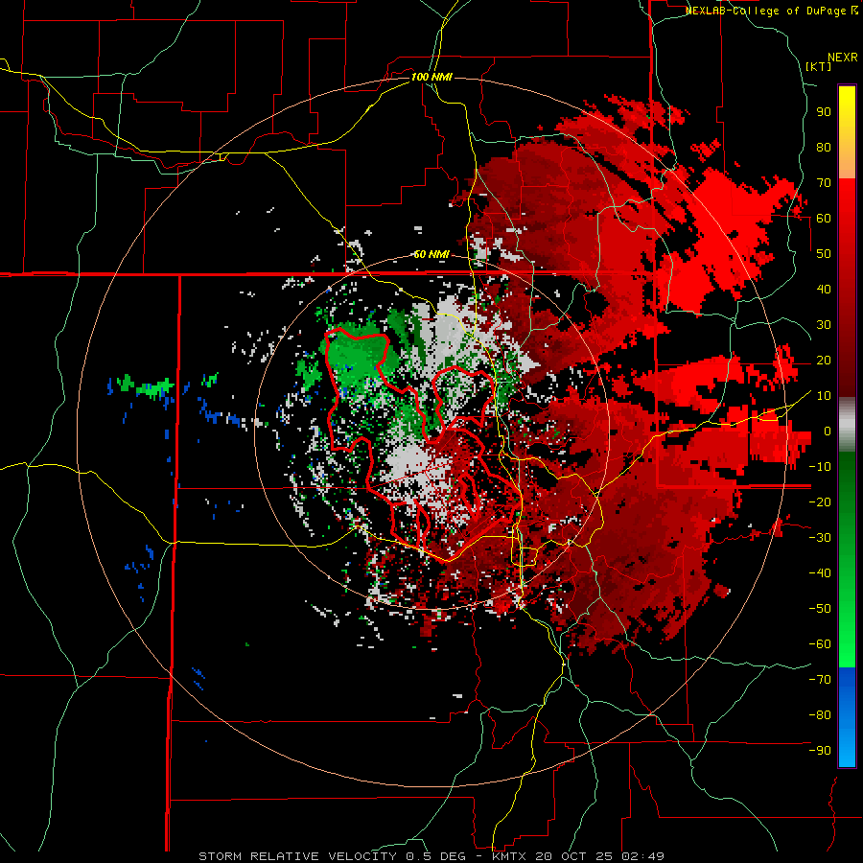Viewport: 863px width, 863px height.
Task: Click the 90 value on the velocity scale
Action: pyautogui.click(x=824, y=112)
